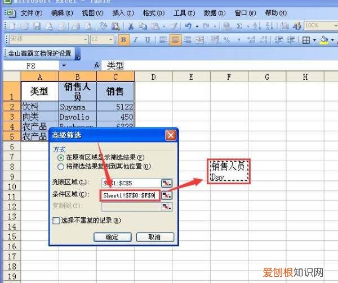Open the 文件(F) menu

[x=32, y=13]
